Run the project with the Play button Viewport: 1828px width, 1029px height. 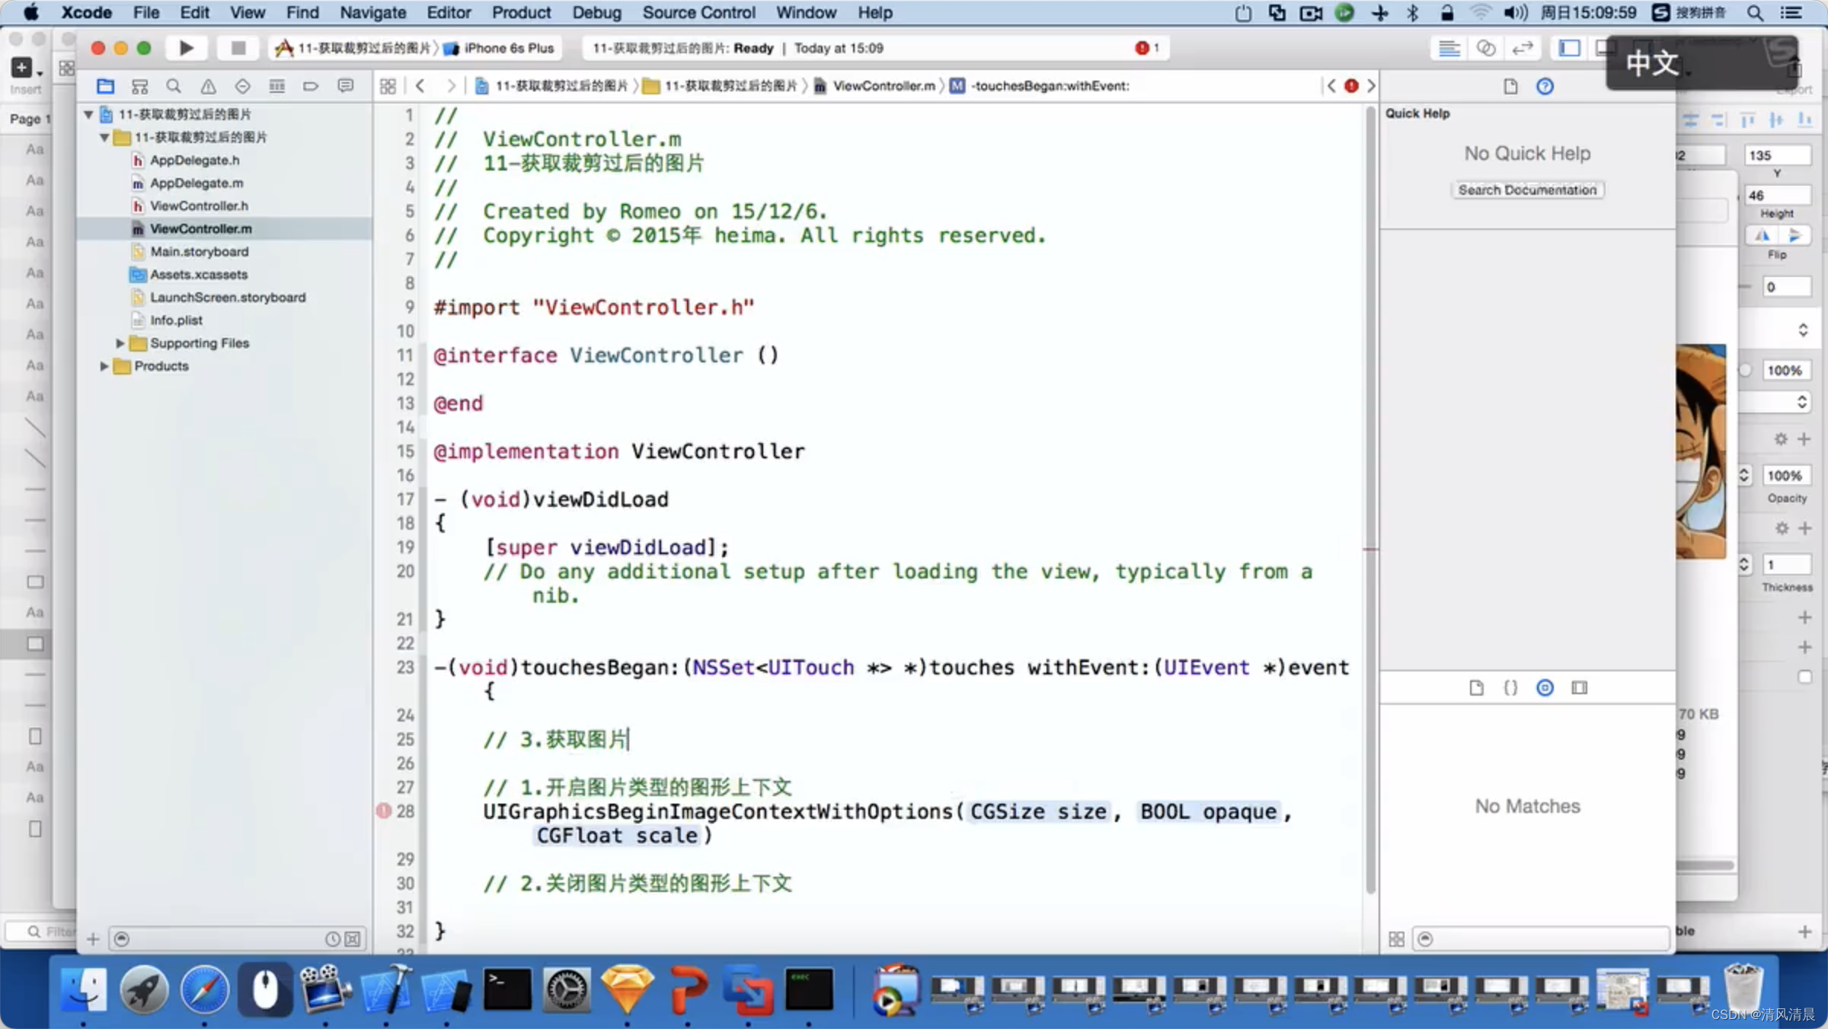(186, 48)
